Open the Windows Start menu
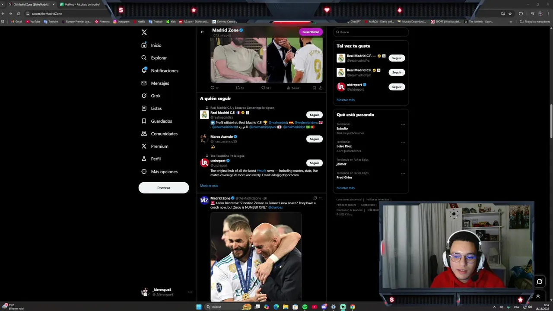Image resolution: width=553 pixels, height=311 pixels. (x=199, y=307)
